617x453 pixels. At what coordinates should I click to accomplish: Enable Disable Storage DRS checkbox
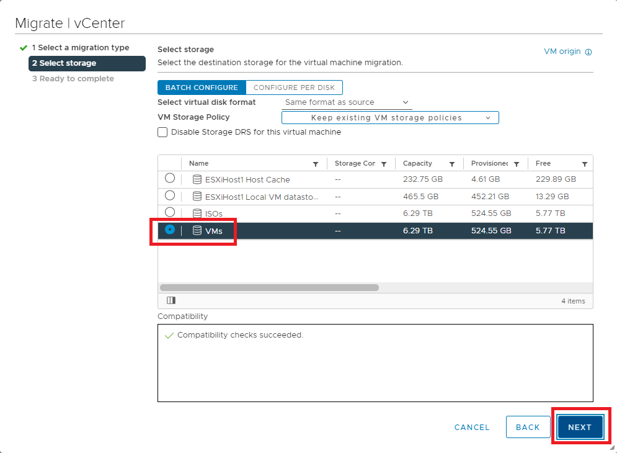point(162,132)
